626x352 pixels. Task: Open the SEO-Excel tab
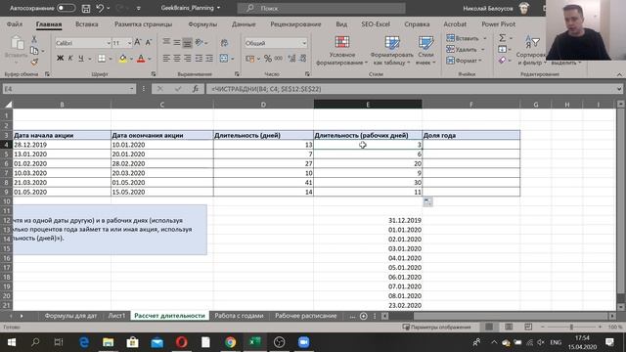click(x=376, y=24)
